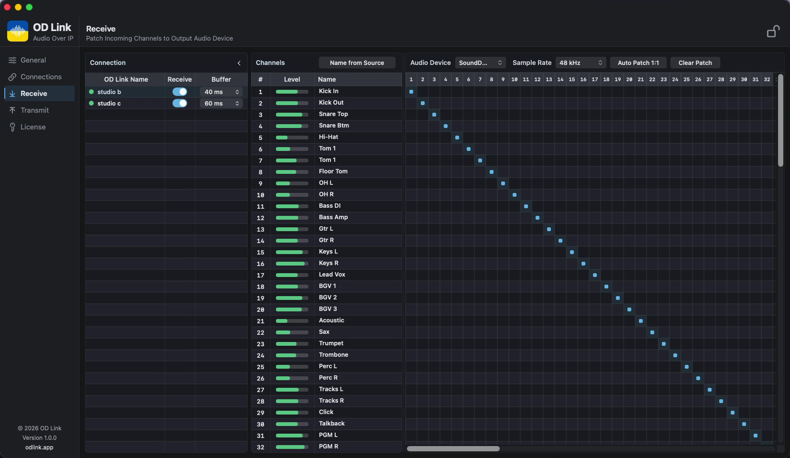790x458 pixels.
Task: Click the Tracks R channel name
Action: [x=331, y=401]
